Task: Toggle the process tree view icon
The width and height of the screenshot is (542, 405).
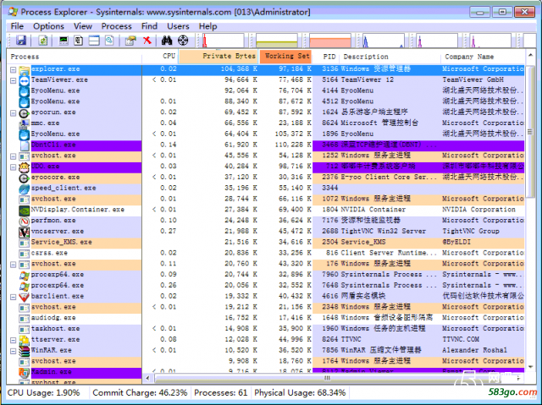Action: (x=79, y=41)
